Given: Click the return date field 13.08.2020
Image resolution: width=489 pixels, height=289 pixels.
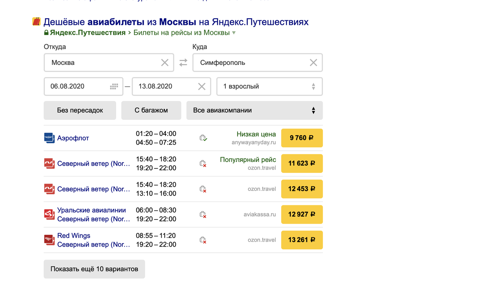Looking at the screenshot, I should (171, 87).
